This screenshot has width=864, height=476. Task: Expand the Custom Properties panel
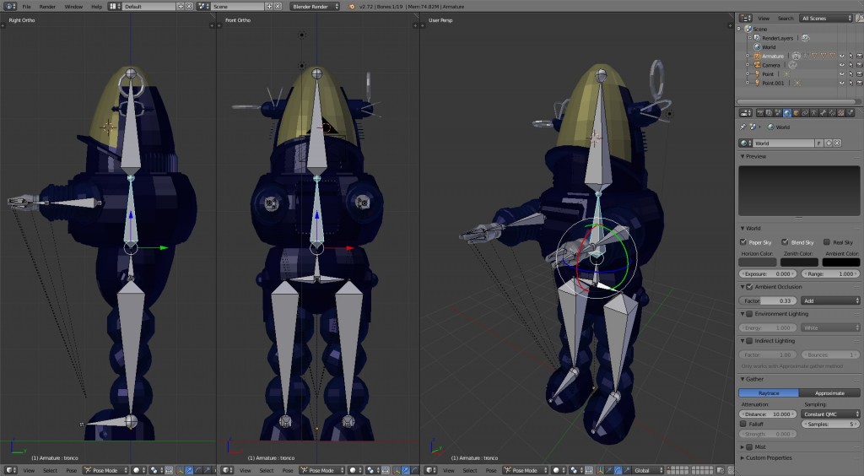tap(768, 457)
